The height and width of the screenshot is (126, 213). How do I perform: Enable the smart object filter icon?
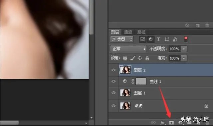click(175, 39)
